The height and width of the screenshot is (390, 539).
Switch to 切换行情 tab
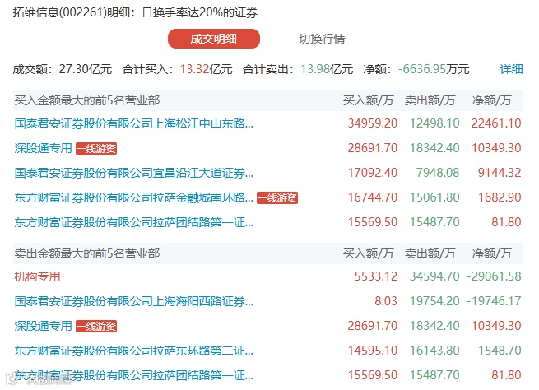click(322, 39)
